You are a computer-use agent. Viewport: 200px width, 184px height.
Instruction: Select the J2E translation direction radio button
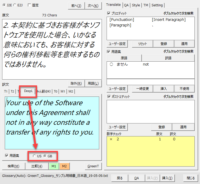[4, 5]
